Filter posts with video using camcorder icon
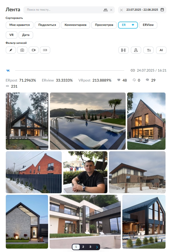Screen dimensions: 171x252 click(x=33, y=50)
